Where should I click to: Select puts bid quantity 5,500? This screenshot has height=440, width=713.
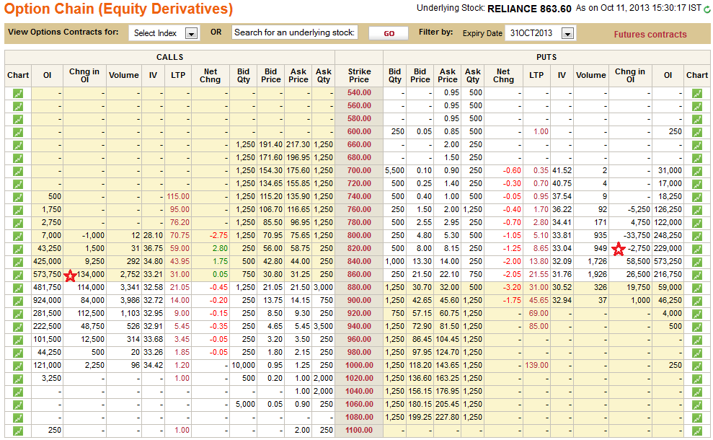coord(394,171)
